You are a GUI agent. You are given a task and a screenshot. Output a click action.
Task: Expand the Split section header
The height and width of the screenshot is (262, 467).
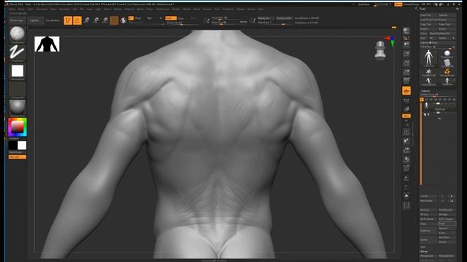[x=422, y=247]
